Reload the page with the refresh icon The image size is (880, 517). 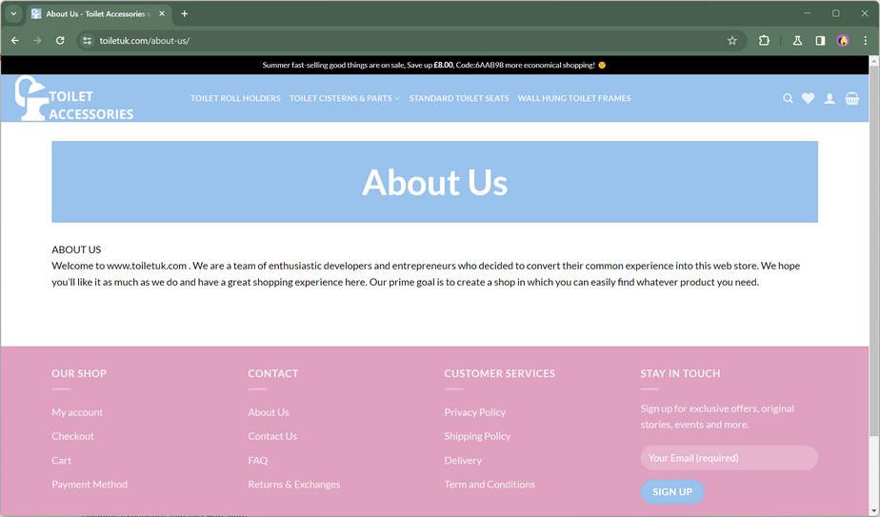click(60, 40)
